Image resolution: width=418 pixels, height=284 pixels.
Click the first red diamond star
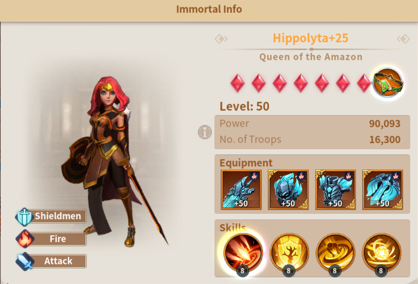237,83
